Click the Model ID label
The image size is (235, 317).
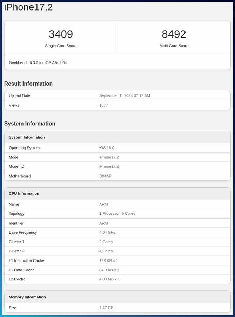[16, 167]
